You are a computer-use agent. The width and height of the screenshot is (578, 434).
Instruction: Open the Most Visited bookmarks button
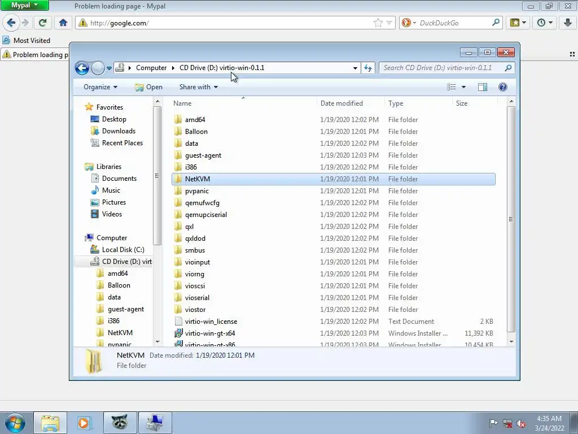click(27, 41)
